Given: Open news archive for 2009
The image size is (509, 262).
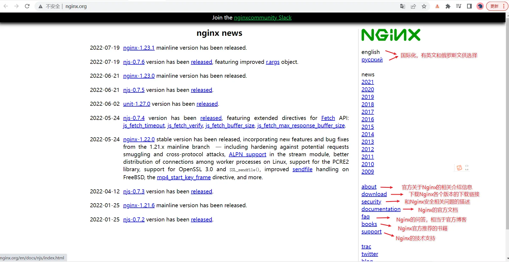Looking at the screenshot, I should (368, 172).
